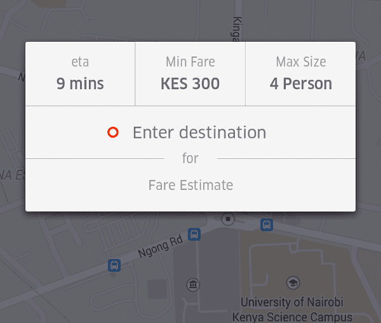This screenshot has width=381, height=323.
Task: Click the 'for' divider text
Action: [x=190, y=158]
